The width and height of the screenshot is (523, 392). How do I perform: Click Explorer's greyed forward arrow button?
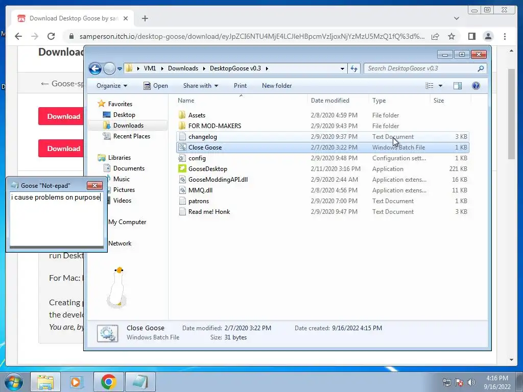point(109,69)
